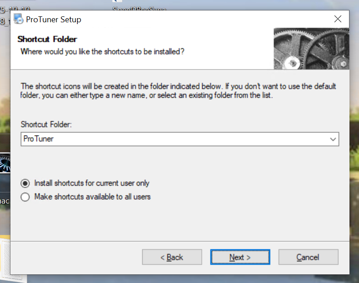359x283 pixels.
Task: Close the ProTuner Setup window
Action: [338, 19]
